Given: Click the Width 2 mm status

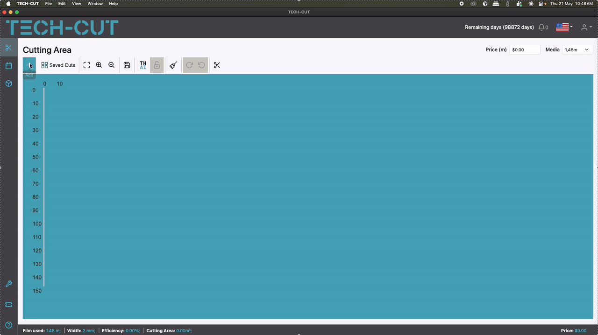Looking at the screenshot, I should click(x=81, y=331).
